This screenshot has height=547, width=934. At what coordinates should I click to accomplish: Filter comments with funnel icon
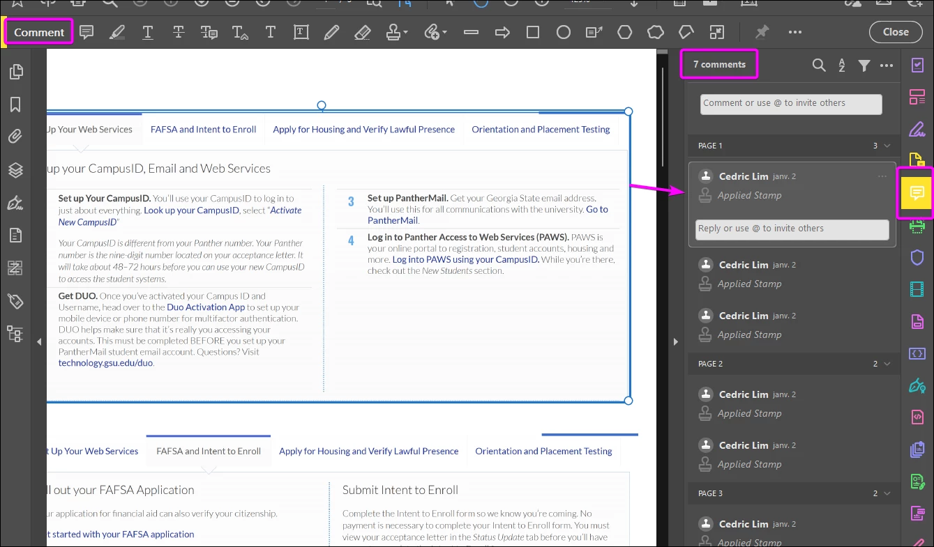pos(864,66)
